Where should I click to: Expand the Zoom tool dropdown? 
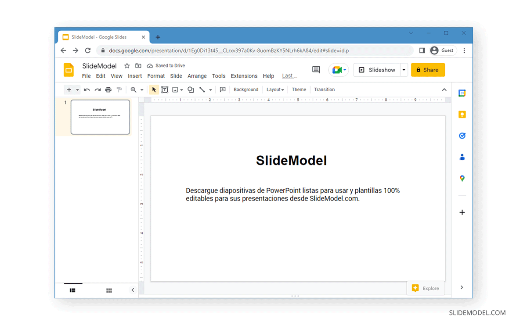(x=141, y=90)
